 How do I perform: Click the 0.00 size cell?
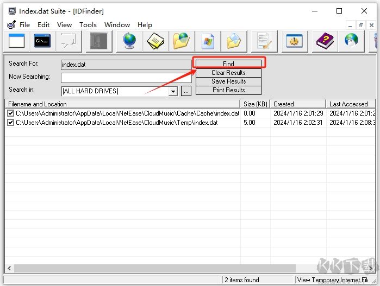point(250,113)
